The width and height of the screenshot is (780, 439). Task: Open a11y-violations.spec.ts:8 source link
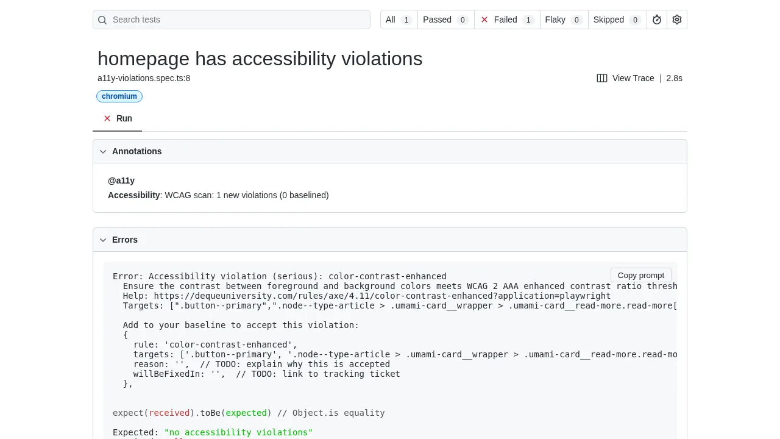[x=144, y=78]
